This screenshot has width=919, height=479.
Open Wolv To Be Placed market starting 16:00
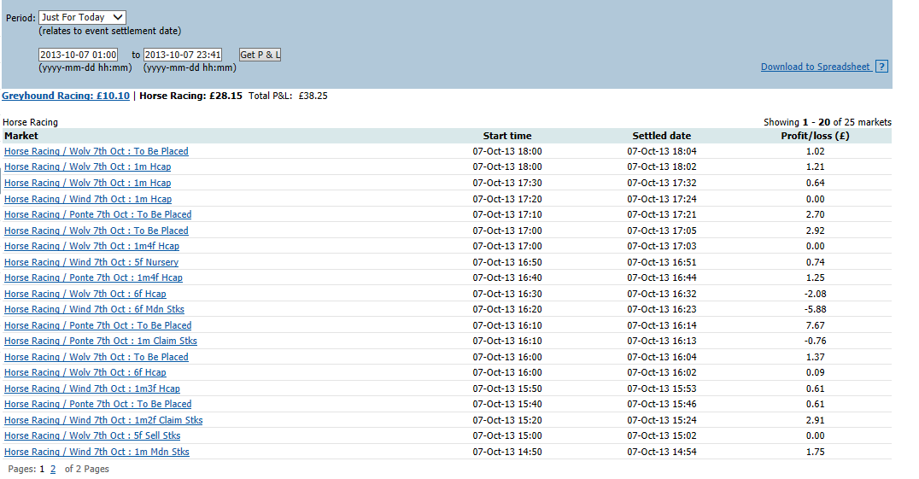click(97, 357)
